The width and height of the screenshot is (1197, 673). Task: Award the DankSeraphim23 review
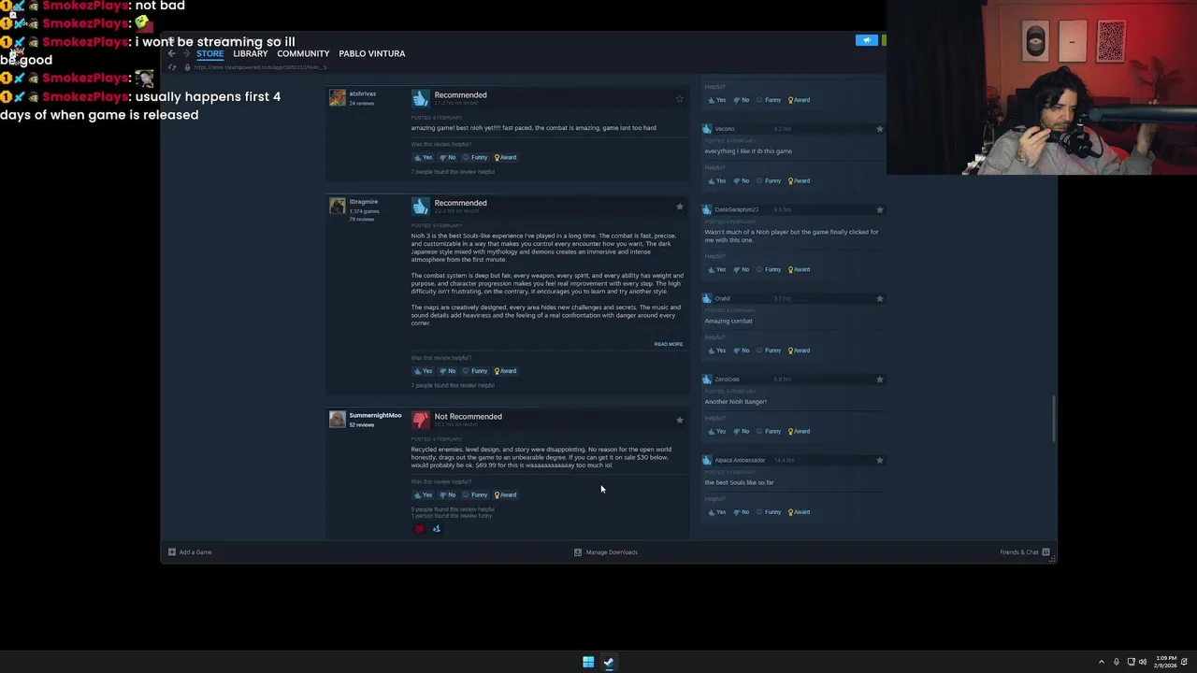click(x=799, y=269)
